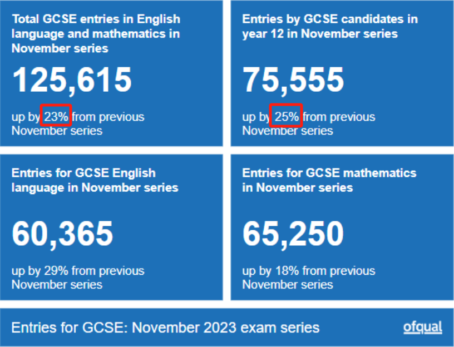Viewport: 454px width, 347px height.
Task: Click the ofqual logo link
Action: (x=423, y=328)
